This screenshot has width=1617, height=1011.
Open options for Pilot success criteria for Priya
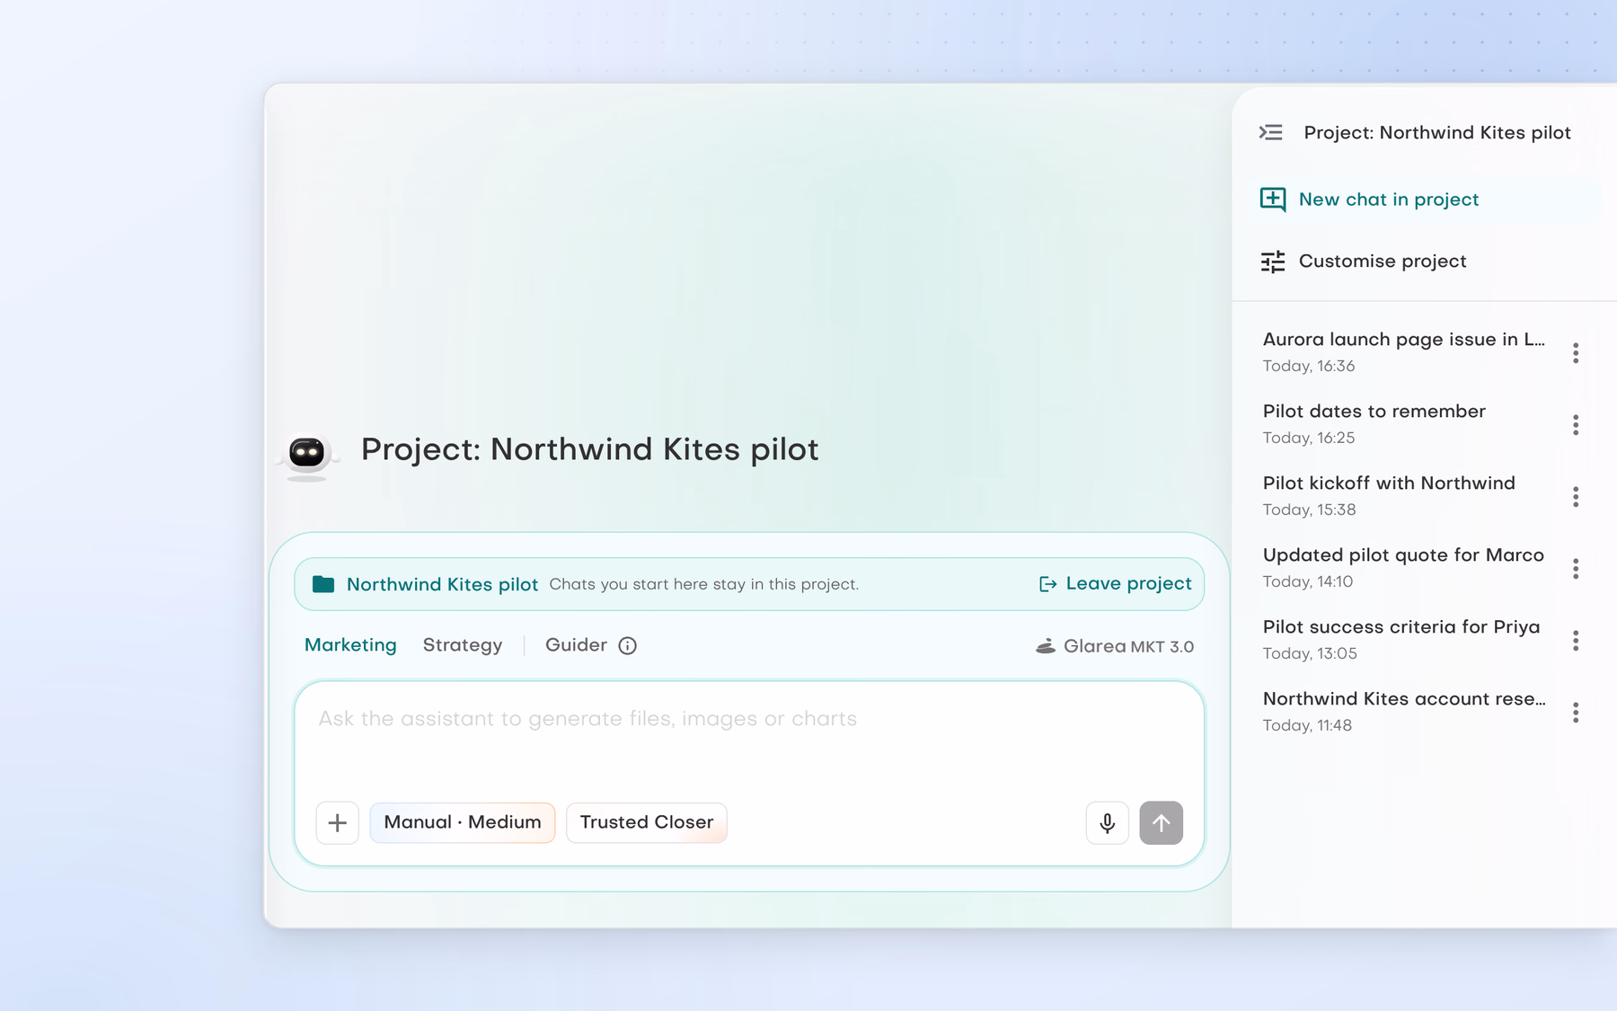[x=1576, y=641]
